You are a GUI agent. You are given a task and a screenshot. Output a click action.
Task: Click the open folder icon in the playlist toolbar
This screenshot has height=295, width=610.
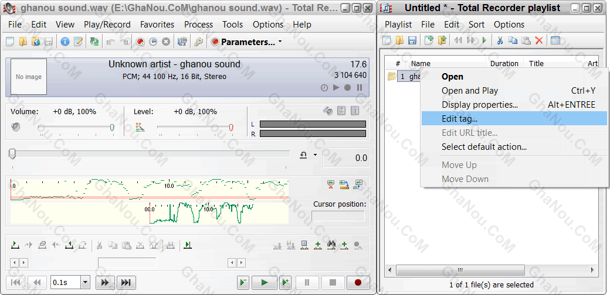399,40
